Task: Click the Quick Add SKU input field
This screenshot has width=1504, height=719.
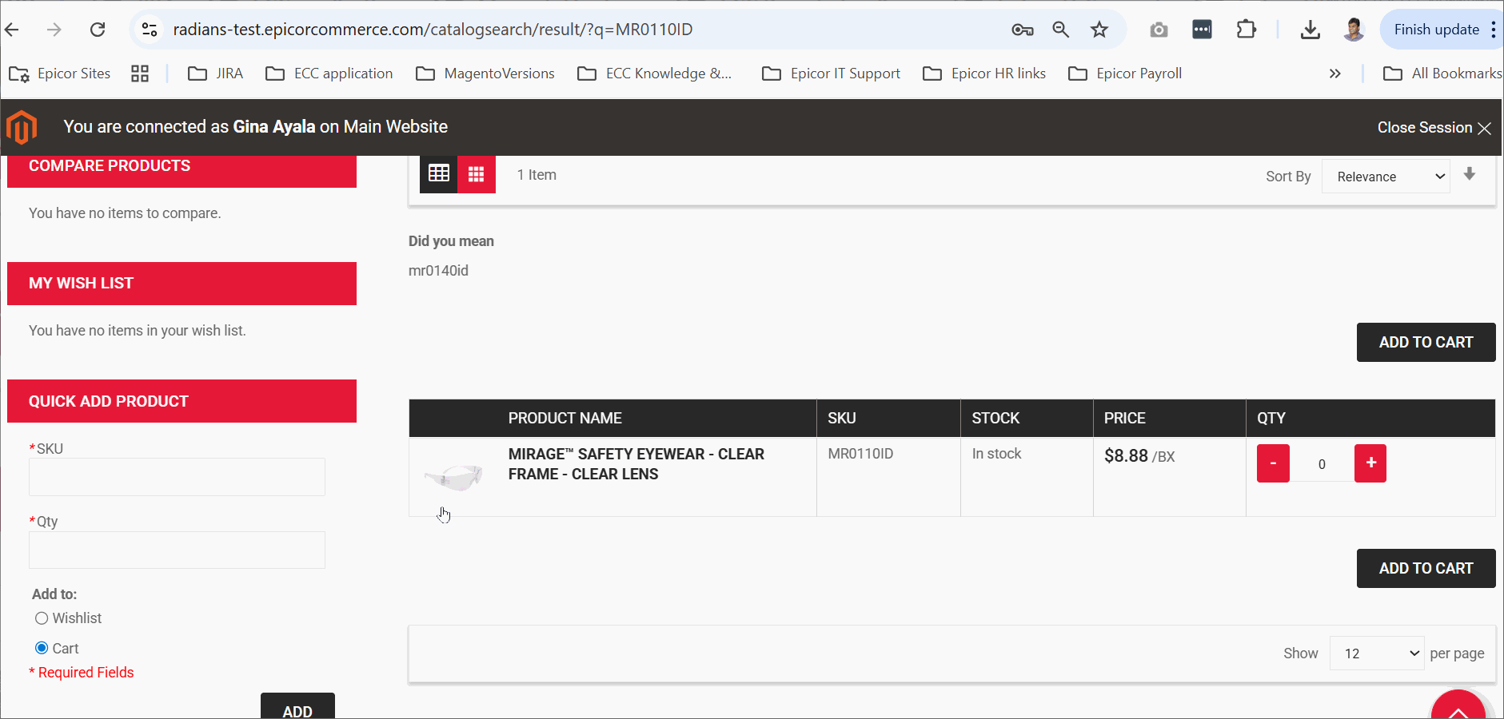Action: [x=177, y=477]
